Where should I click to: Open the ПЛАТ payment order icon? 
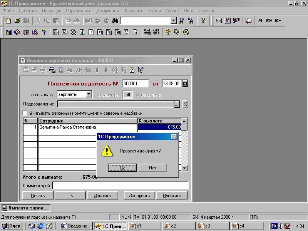(147, 32)
